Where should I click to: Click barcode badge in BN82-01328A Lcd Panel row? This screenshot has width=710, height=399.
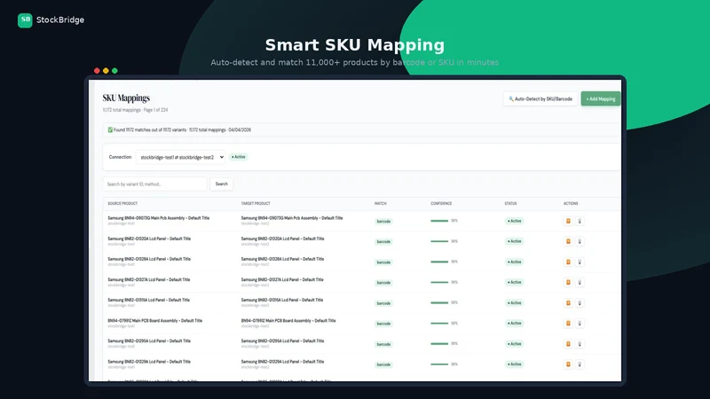click(383, 262)
